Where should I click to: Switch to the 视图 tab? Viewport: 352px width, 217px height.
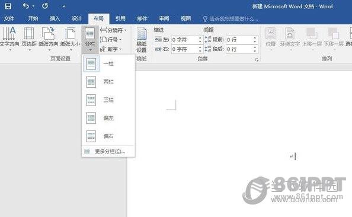click(x=186, y=18)
